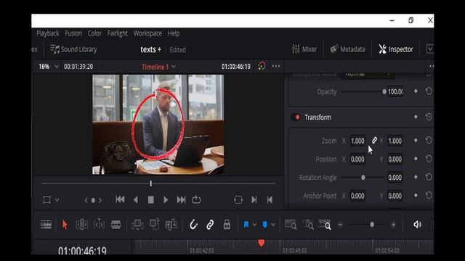
Task: Open the Workspace menu
Action: tap(147, 33)
